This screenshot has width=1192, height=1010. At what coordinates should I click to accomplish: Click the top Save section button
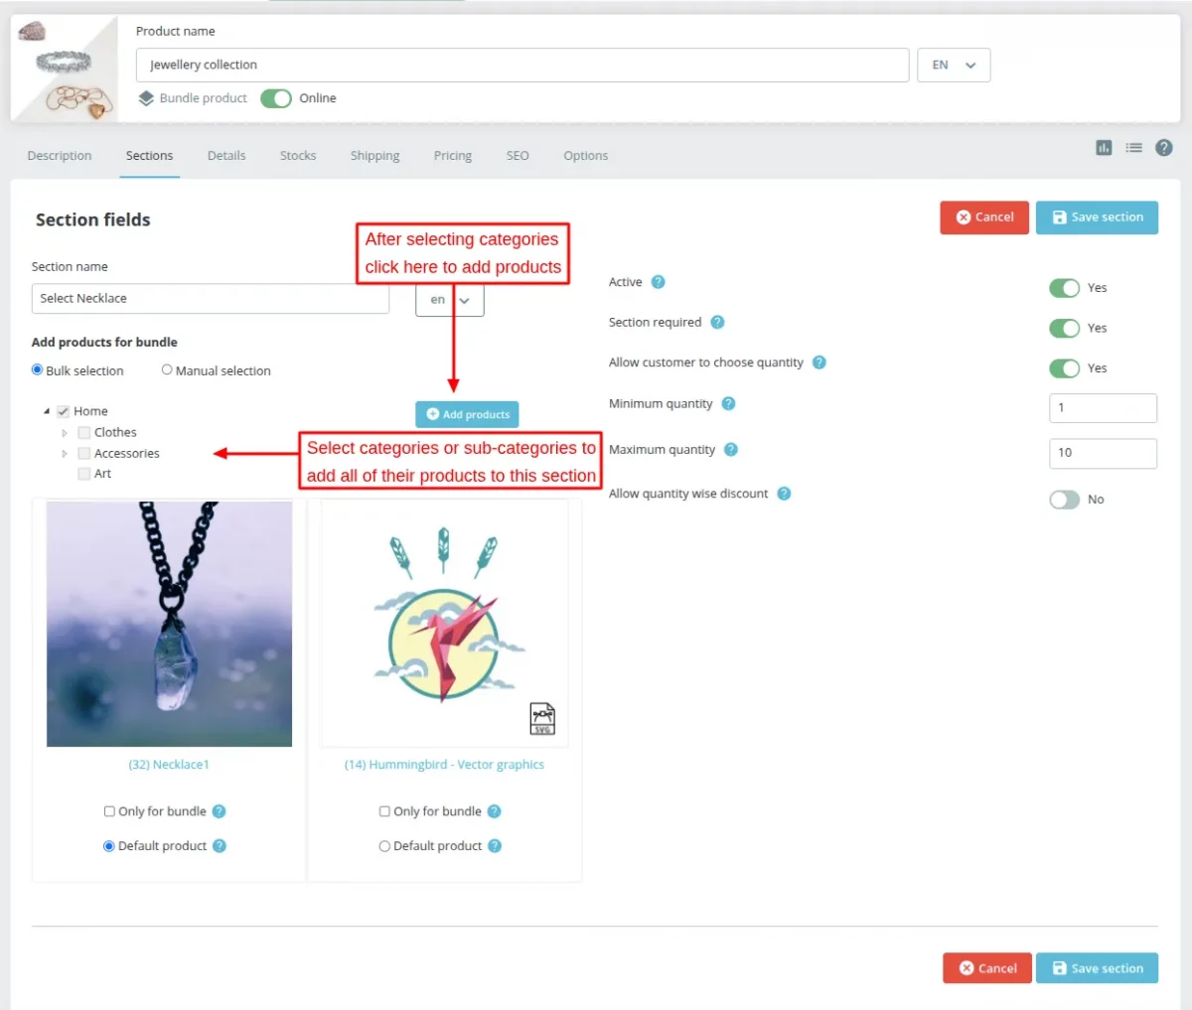click(1097, 217)
